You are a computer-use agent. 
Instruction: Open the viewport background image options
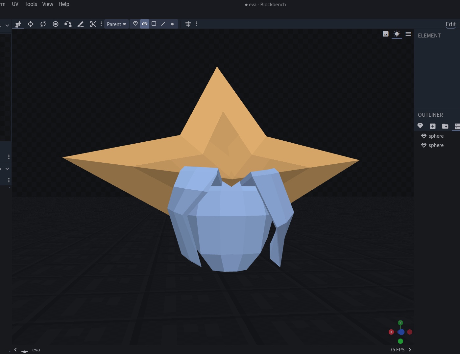tap(386, 34)
